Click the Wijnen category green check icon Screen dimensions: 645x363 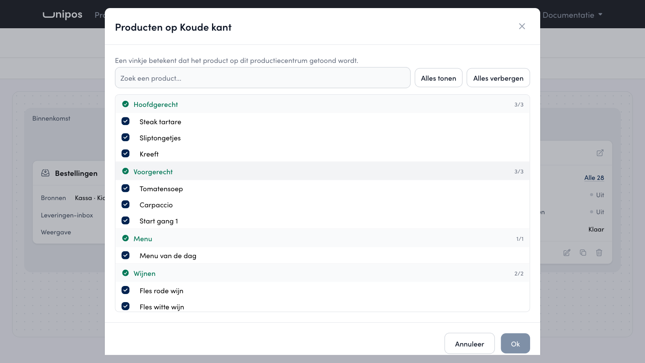tap(125, 273)
